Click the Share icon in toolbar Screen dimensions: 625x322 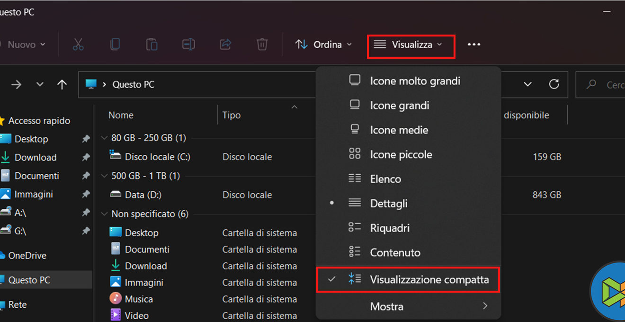click(x=225, y=45)
